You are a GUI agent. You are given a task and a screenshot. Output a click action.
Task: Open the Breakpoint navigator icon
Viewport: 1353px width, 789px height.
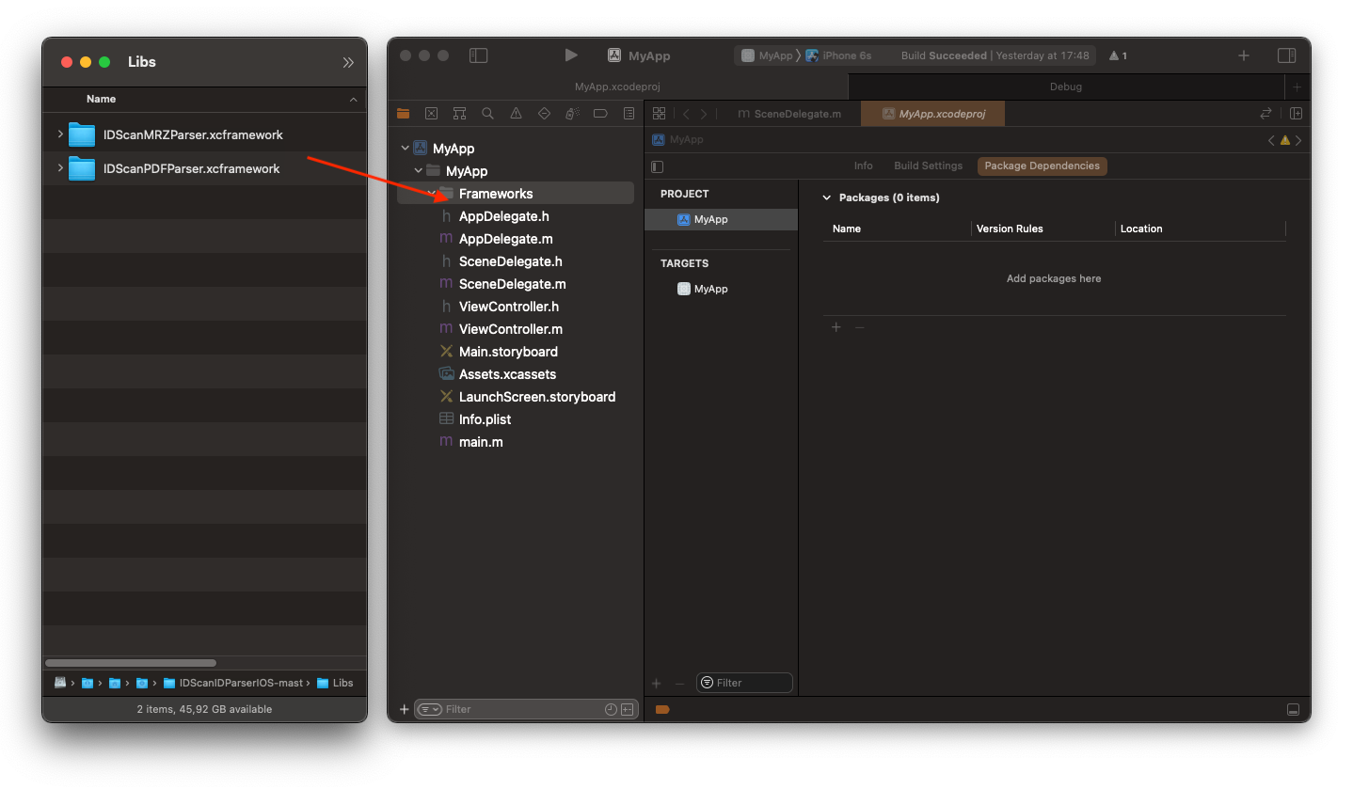(x=600, y=113)
